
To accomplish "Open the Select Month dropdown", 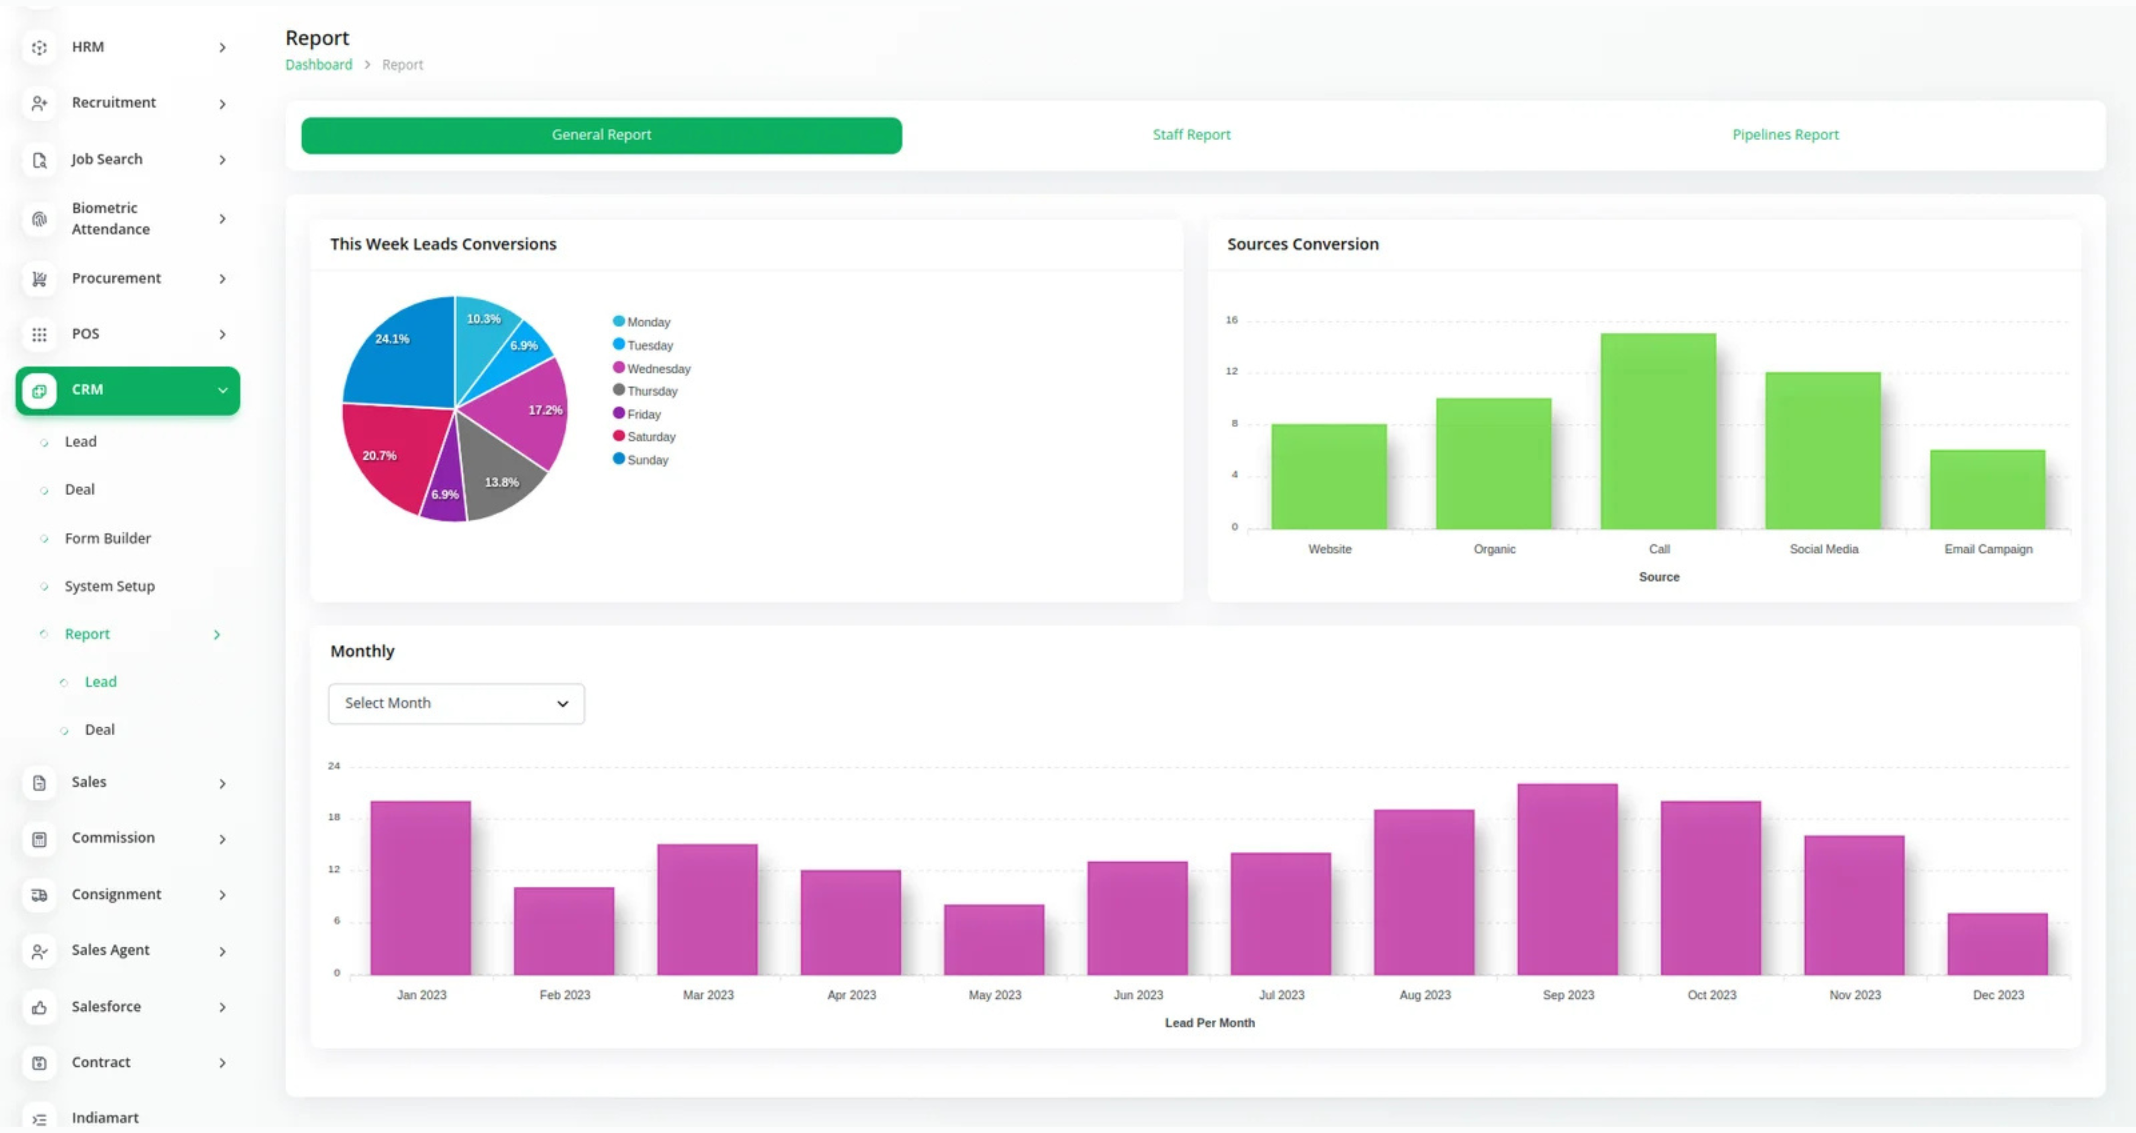I will (x=456, y=704).
